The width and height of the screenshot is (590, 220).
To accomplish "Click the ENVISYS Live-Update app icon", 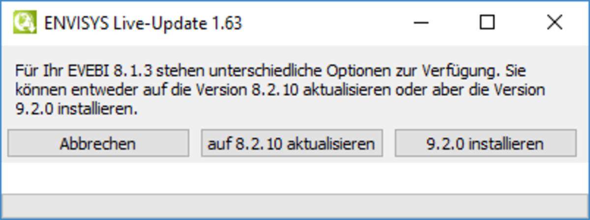I will coord(22,23).
